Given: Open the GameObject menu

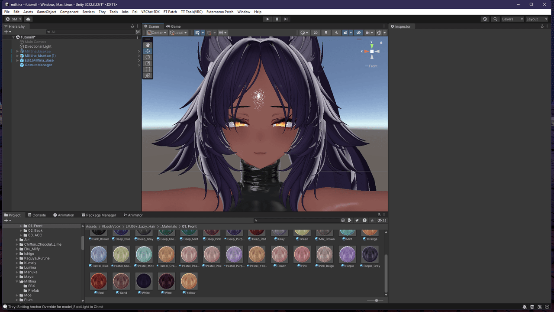Looking at the screenshot, I should point(46,12).
